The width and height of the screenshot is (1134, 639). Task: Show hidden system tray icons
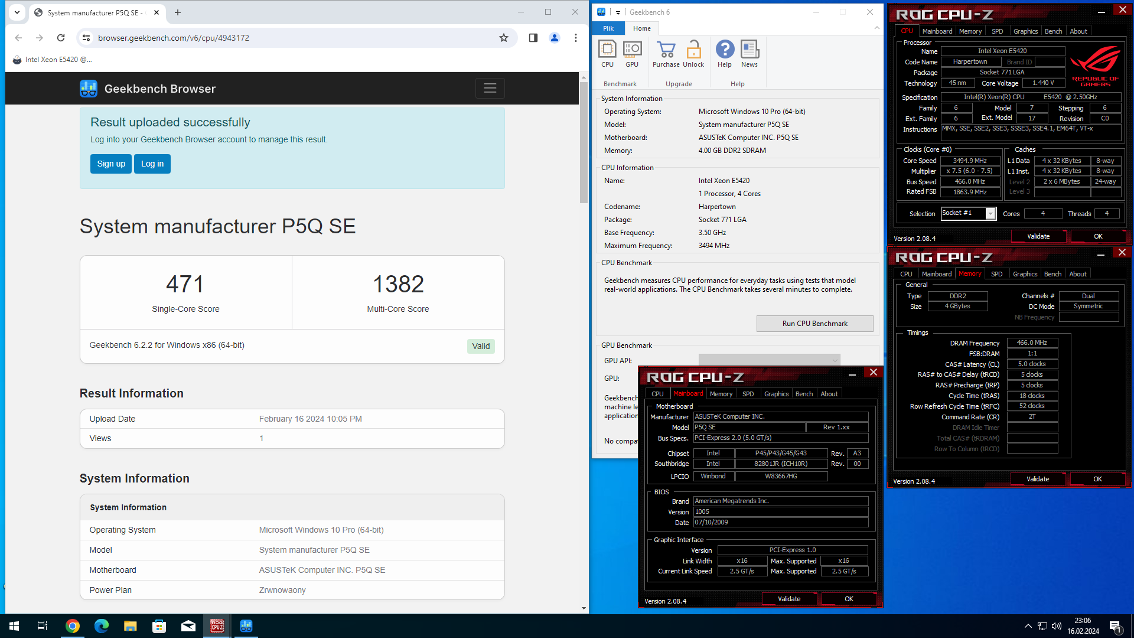pos(1028,627)
